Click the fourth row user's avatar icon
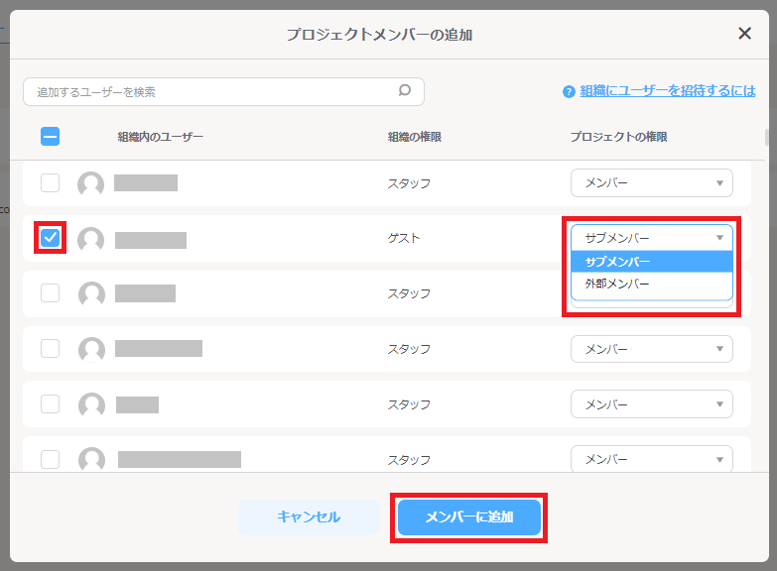The height and width of the screenshot is (571, 777). point(91,349)
